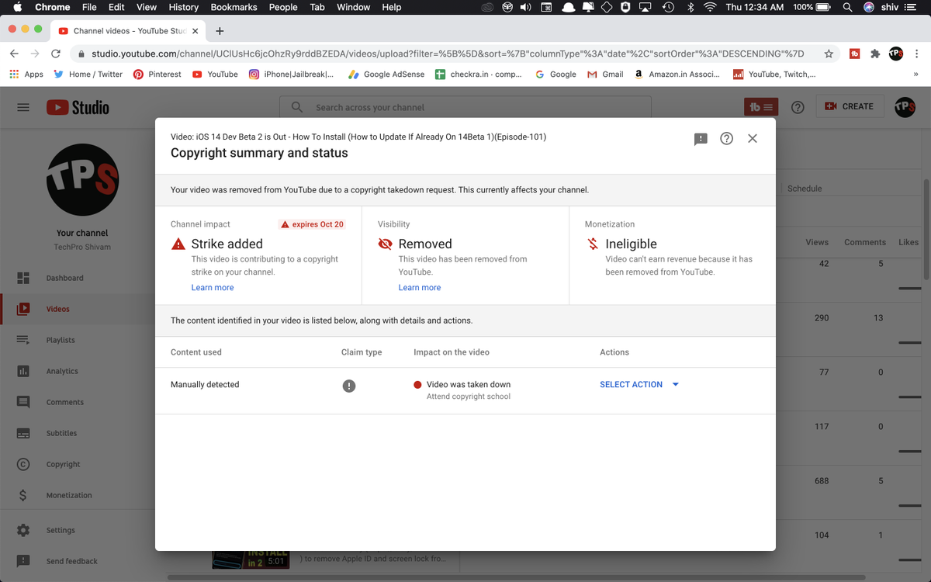Viewport: 931px width, 582px height.
Task: Click Send feedback in sidebar
Action: tap(78, 561)
